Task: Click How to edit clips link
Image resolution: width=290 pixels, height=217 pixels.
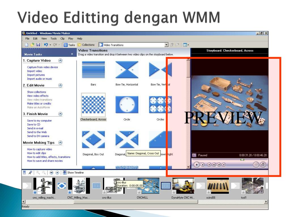Action: [37, 153]
